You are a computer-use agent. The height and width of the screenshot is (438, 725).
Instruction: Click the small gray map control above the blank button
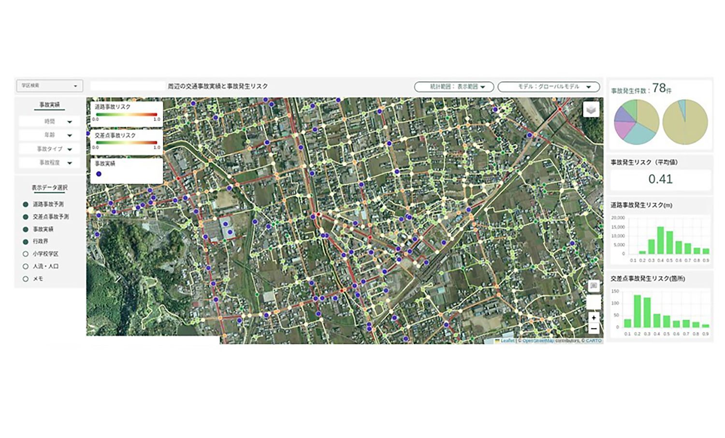tap(594, 286)
